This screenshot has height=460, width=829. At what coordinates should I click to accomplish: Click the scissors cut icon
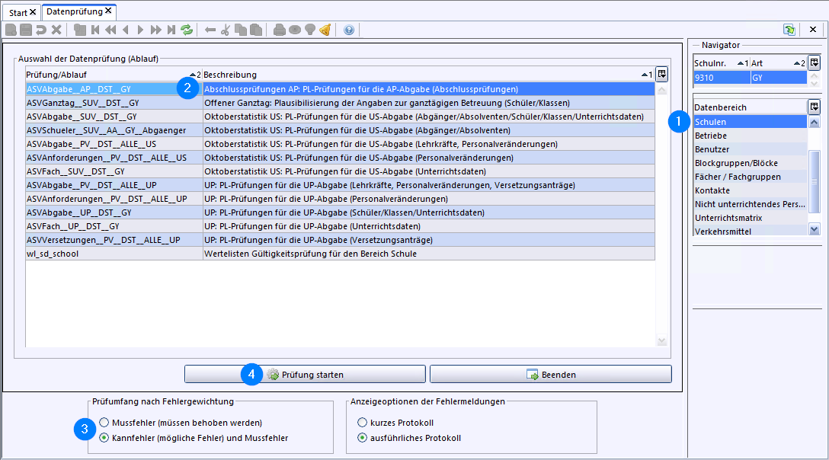click(x=226, y=30)
